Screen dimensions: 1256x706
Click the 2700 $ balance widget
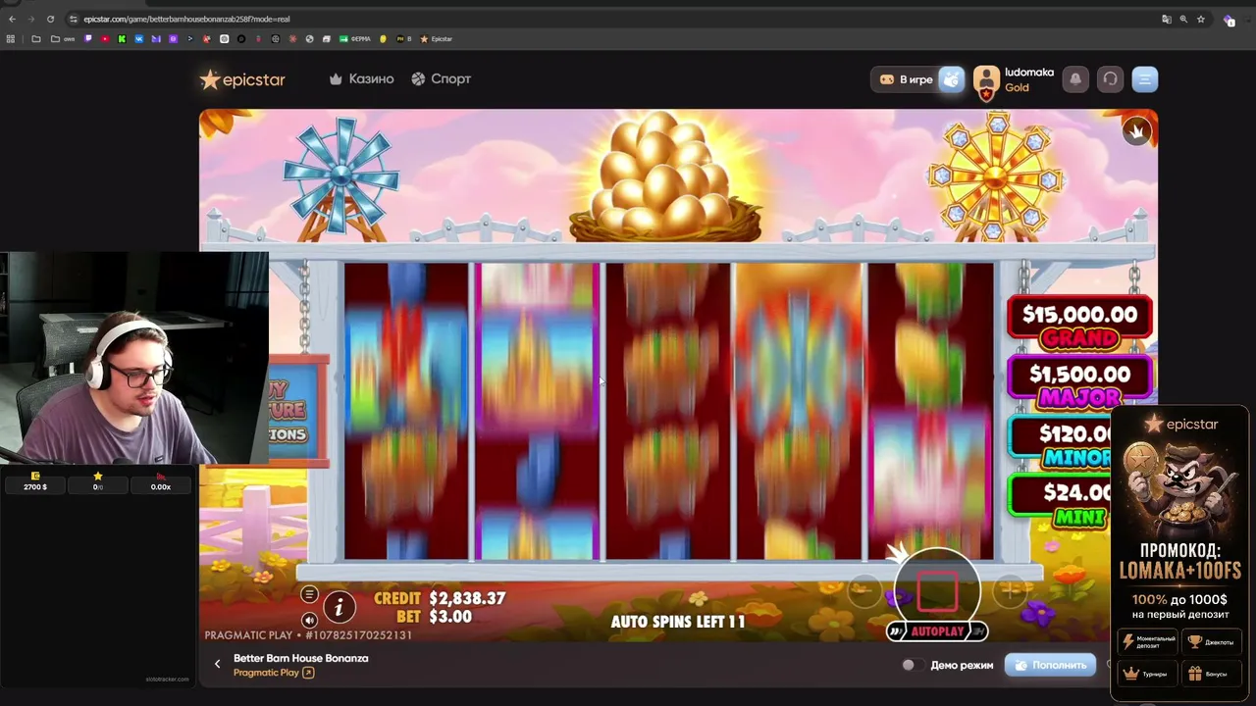coord(35,481)
